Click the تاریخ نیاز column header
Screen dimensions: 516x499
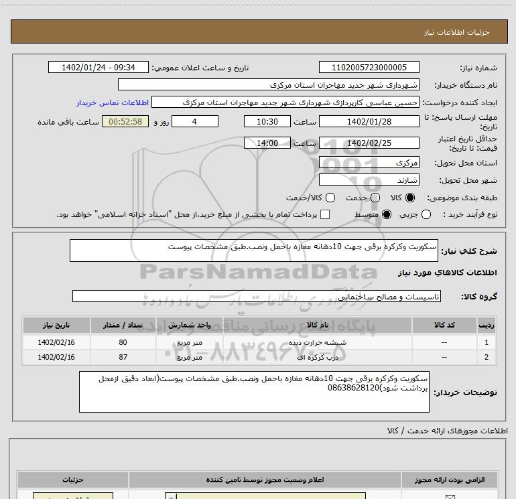pyautogui.click(x=56, y=325)
